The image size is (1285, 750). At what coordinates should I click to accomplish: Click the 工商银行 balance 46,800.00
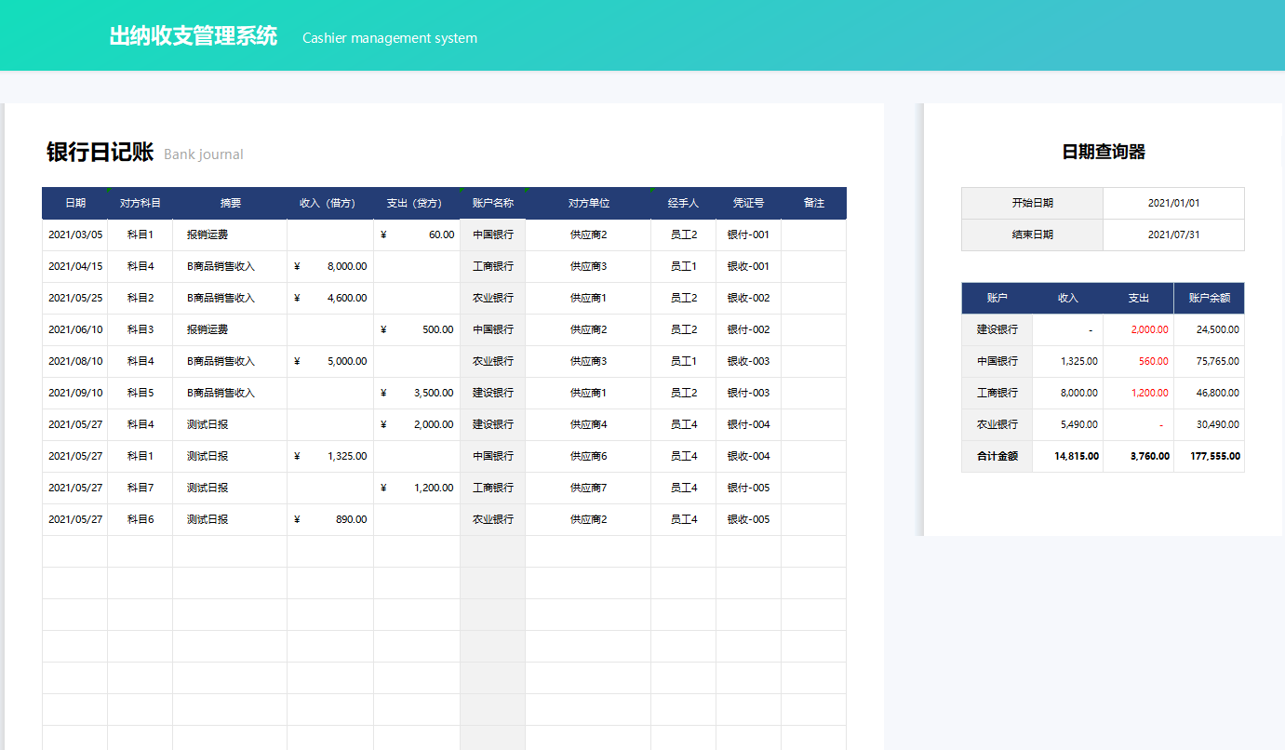[1209, 393]
